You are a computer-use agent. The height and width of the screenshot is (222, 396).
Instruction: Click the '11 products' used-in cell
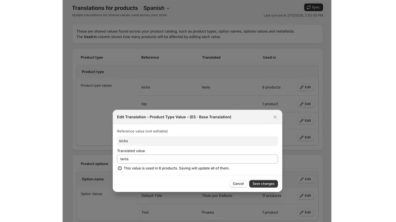pyautogui.click(x=271, y=195)
